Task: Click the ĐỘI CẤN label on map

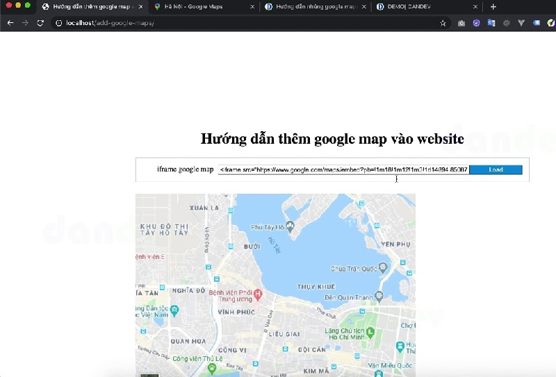Action: click(x=311, y=350)
